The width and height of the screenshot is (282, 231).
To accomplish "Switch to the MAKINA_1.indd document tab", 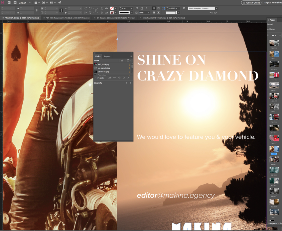I will 22,18.
